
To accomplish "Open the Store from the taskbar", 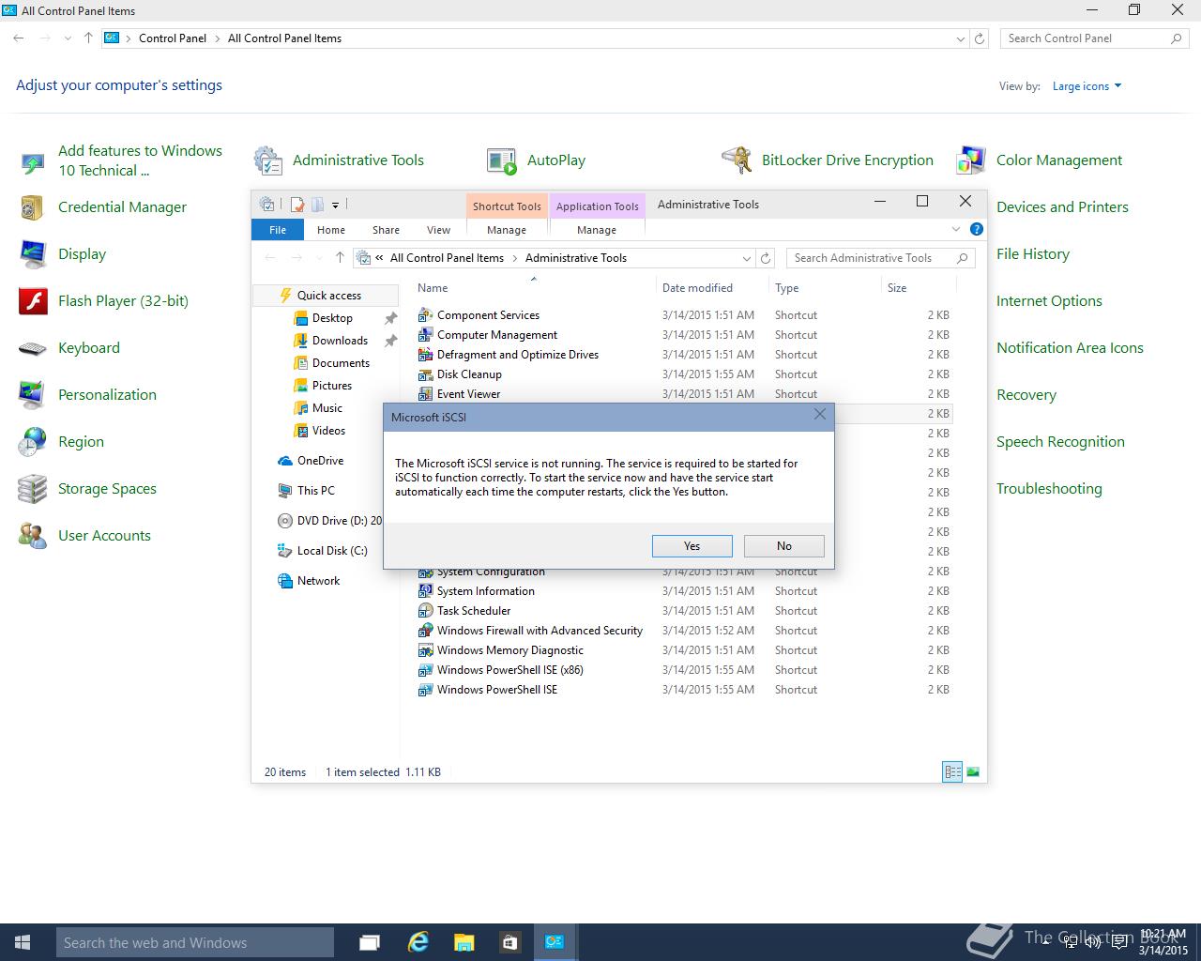I will (509, 942).
